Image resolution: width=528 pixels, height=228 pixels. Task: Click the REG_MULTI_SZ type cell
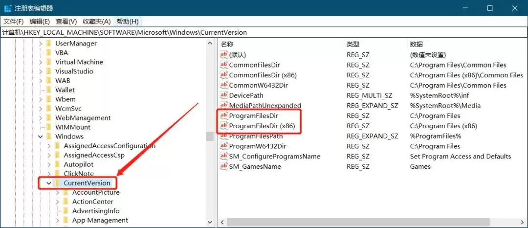370,95
